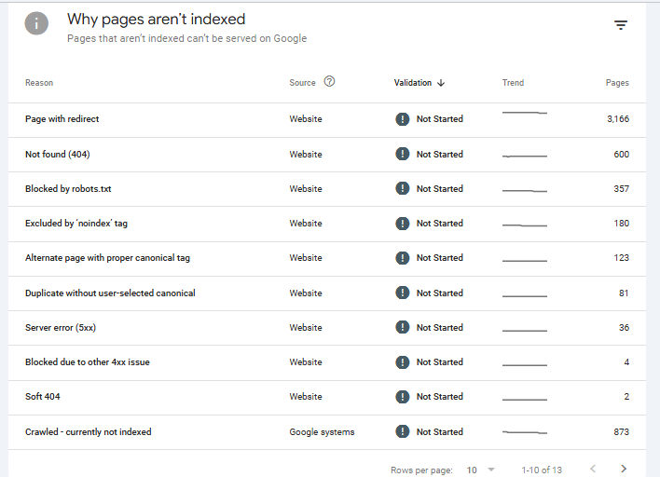Open Alternate page with proper canonical tag

107,258
